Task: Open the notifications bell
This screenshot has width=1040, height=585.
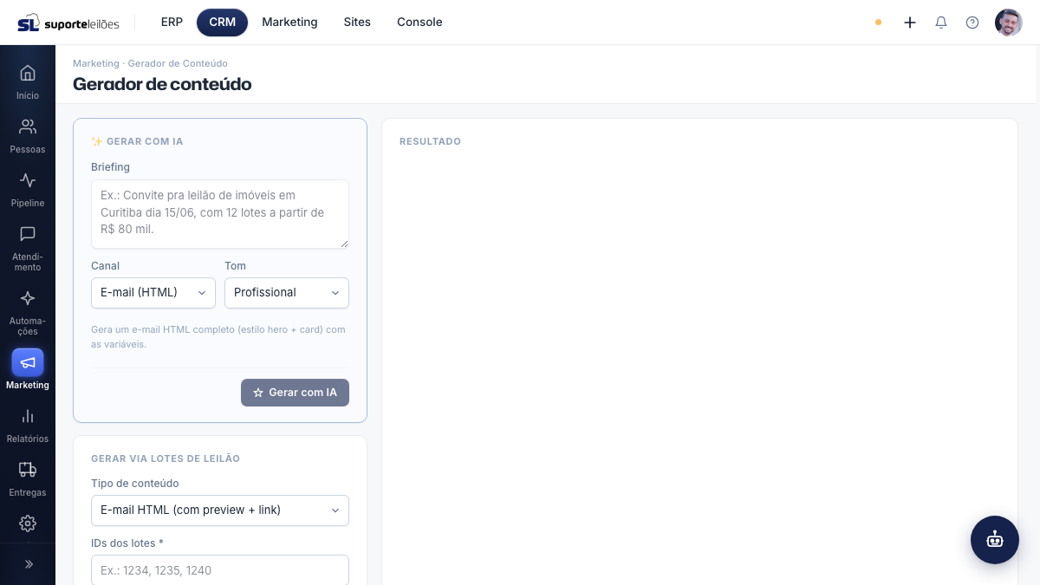Action: click(x=941, y=23)
